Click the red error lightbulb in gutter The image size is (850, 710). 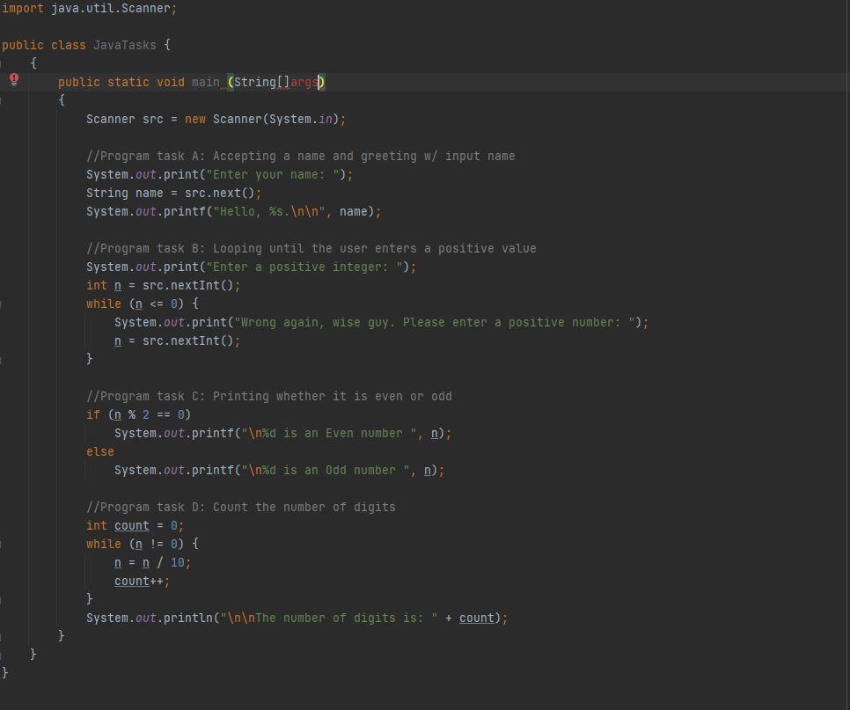click(12, 79)
